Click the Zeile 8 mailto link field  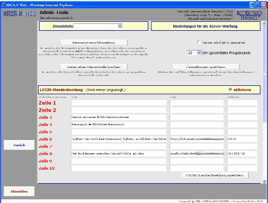pos(197,154)
